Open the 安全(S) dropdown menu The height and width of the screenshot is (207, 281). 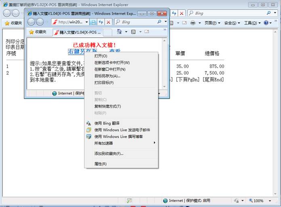[232, 23]
